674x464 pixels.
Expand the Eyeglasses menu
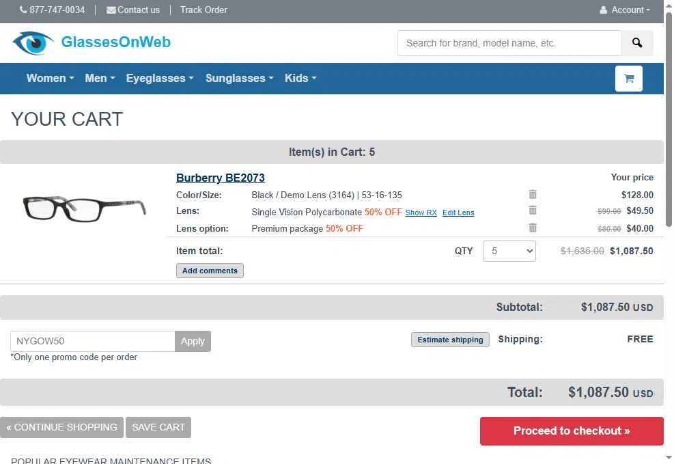pyautogui.click(x=160, y=79)
